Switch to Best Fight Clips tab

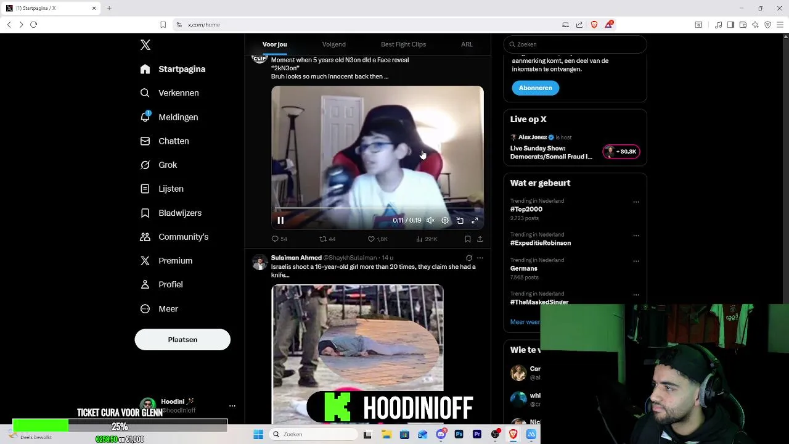403,44
